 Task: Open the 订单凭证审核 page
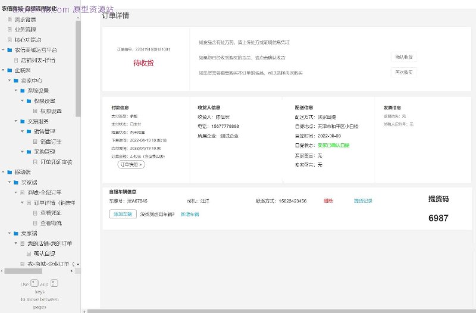[x=56, y=162]
